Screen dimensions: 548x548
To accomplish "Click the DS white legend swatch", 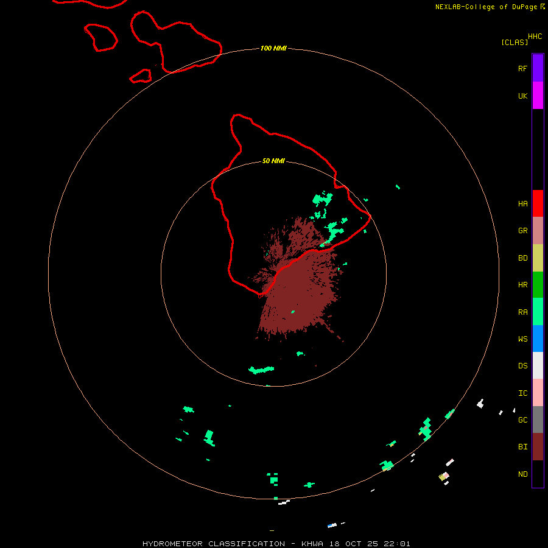I will point(538,365).
